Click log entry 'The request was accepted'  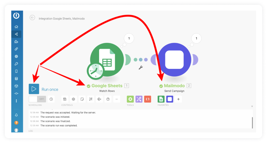(x=68, y=113)
